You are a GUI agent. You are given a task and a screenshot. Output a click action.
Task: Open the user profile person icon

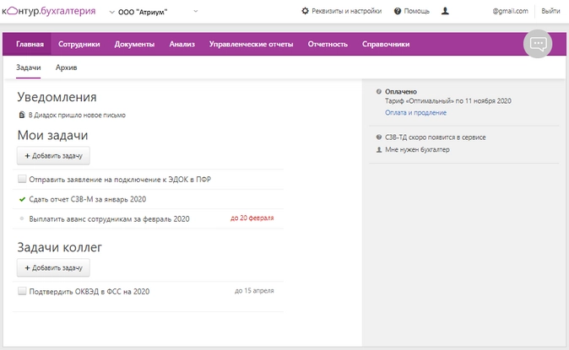[445, 11]
